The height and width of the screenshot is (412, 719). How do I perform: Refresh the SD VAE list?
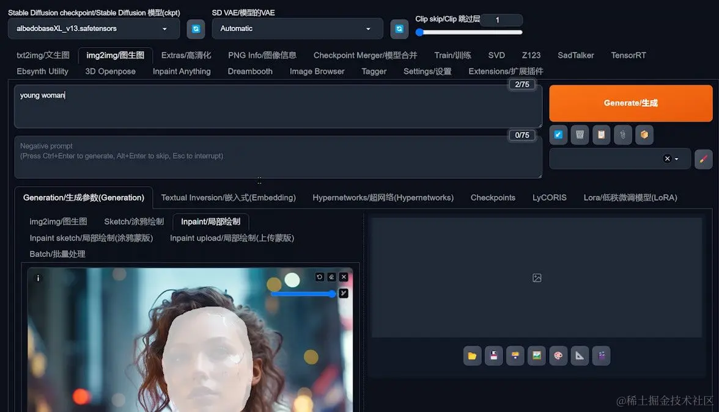[x=399, y=29]
